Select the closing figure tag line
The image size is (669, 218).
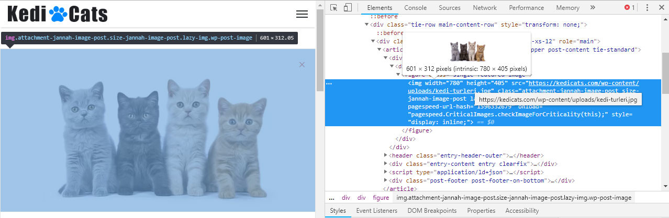click(x=416, y=130)
